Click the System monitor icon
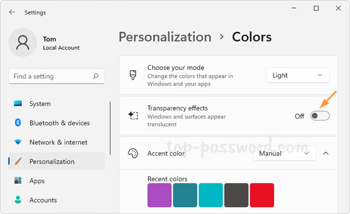The height and width of the screenshot is (214, 350). tap(18, 104)
